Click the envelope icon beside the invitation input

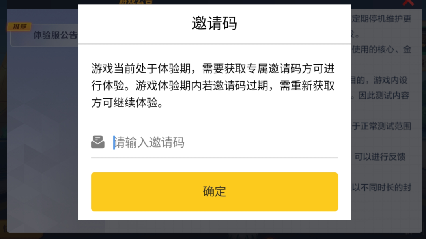(x=98, y=142)
